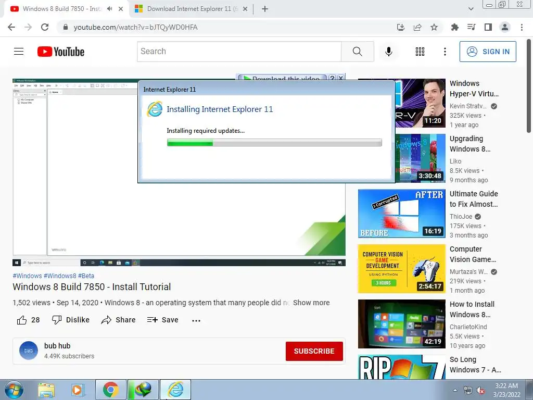533x400 pixels.
Task: Close the Download this video overlay bar
Action: tap(341, 78)
